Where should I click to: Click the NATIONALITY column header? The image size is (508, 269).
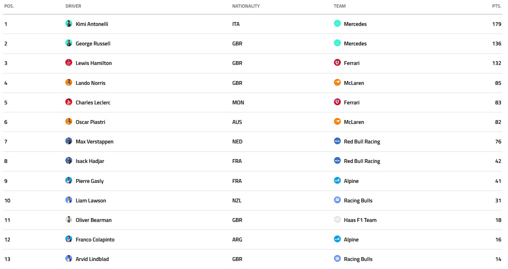[246, 6]
